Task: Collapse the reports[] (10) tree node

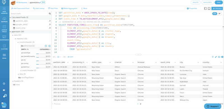Action: (x=15, y=39)
